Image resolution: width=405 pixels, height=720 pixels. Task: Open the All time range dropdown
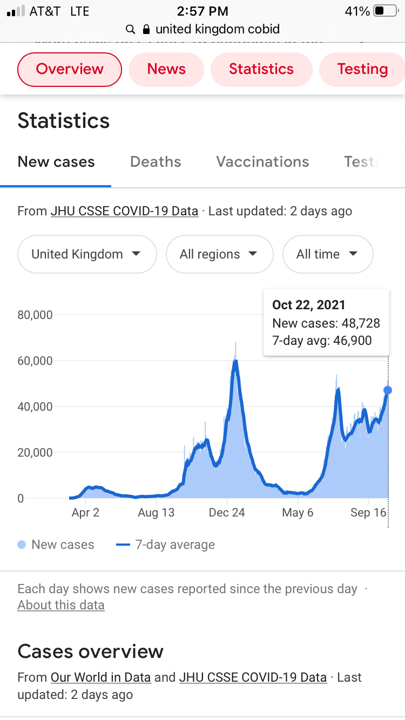(328, 254)
